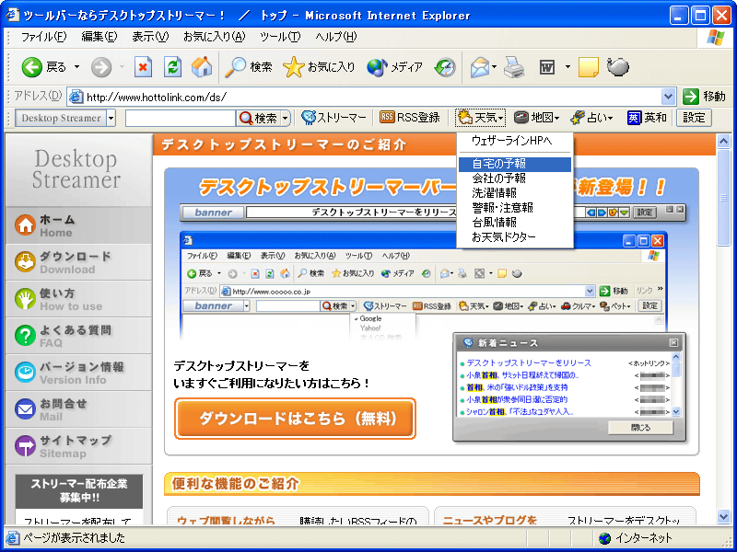Click the address bar URL field
737x552 pixels.
(x=373, y=98)
